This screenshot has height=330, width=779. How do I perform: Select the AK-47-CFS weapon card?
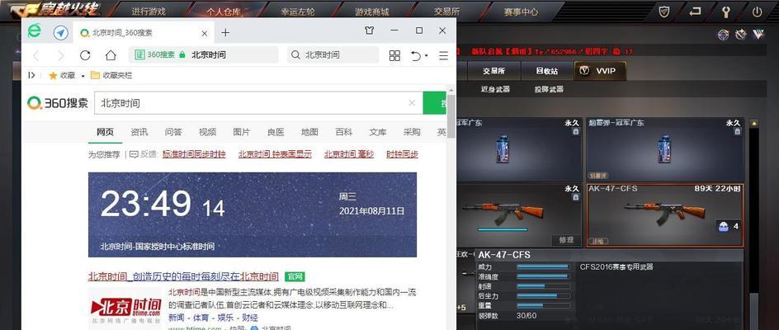click(x=665, y=215)
